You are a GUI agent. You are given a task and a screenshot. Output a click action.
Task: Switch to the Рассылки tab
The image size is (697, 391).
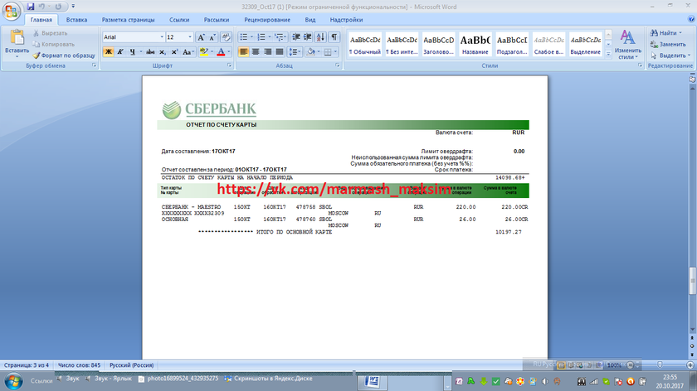click(x=217, y=20)
